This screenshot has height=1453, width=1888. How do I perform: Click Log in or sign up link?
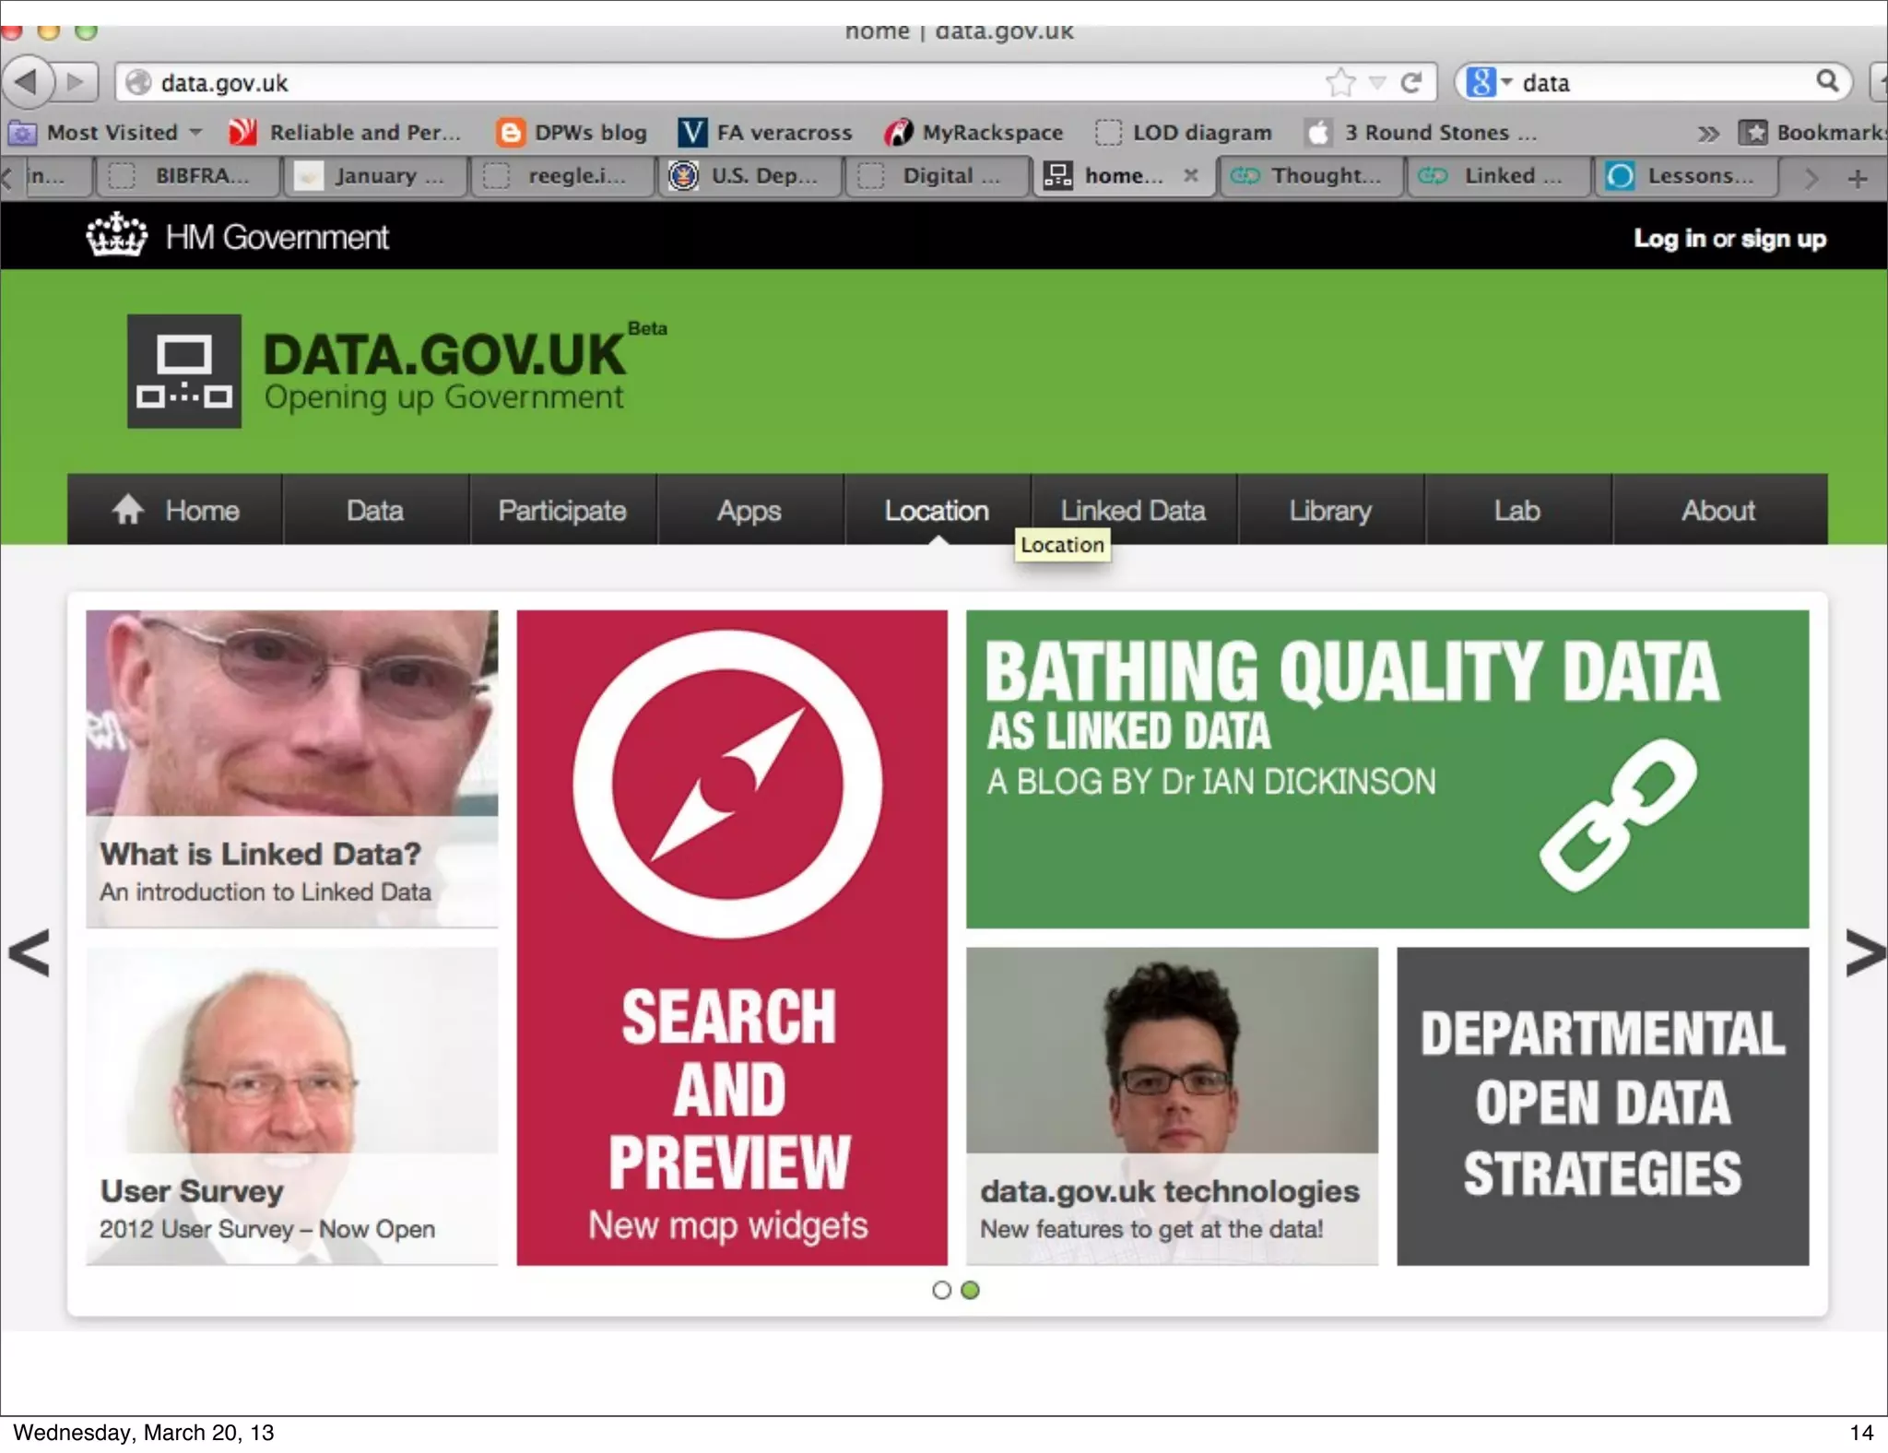point(1729,239)
